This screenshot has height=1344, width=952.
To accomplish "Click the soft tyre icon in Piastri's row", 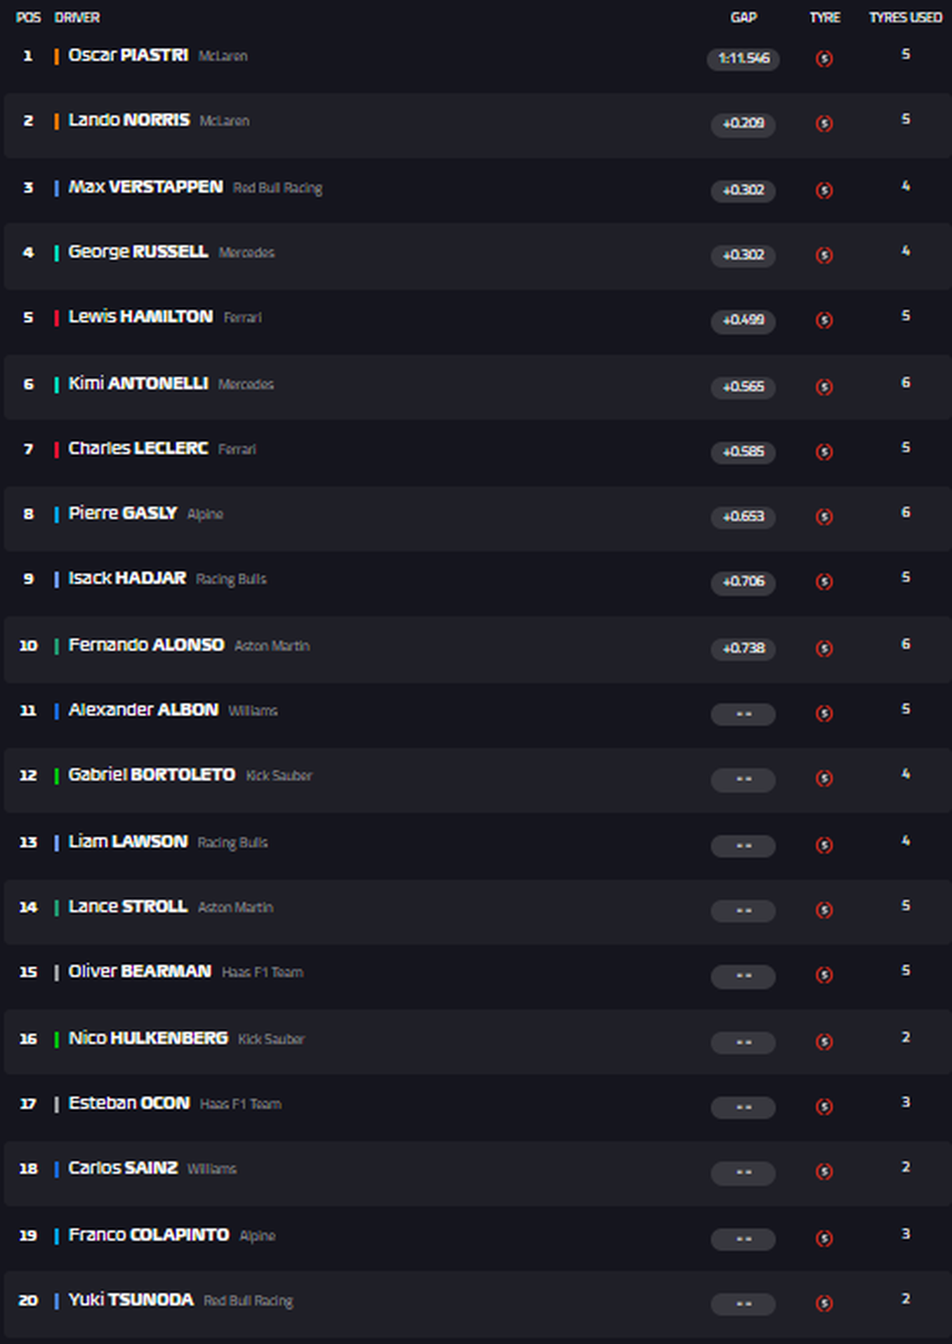I will pos(824,59).
